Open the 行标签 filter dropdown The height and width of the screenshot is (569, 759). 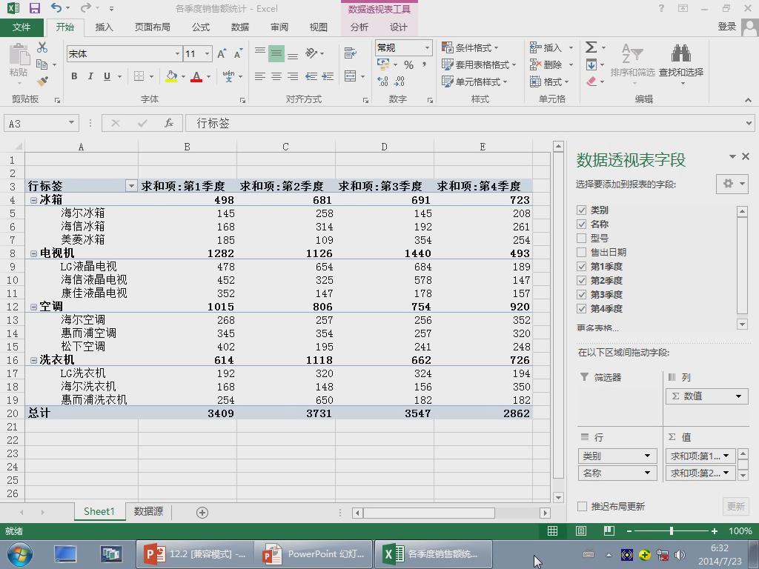pyautogui.click(x=130, y=186)
